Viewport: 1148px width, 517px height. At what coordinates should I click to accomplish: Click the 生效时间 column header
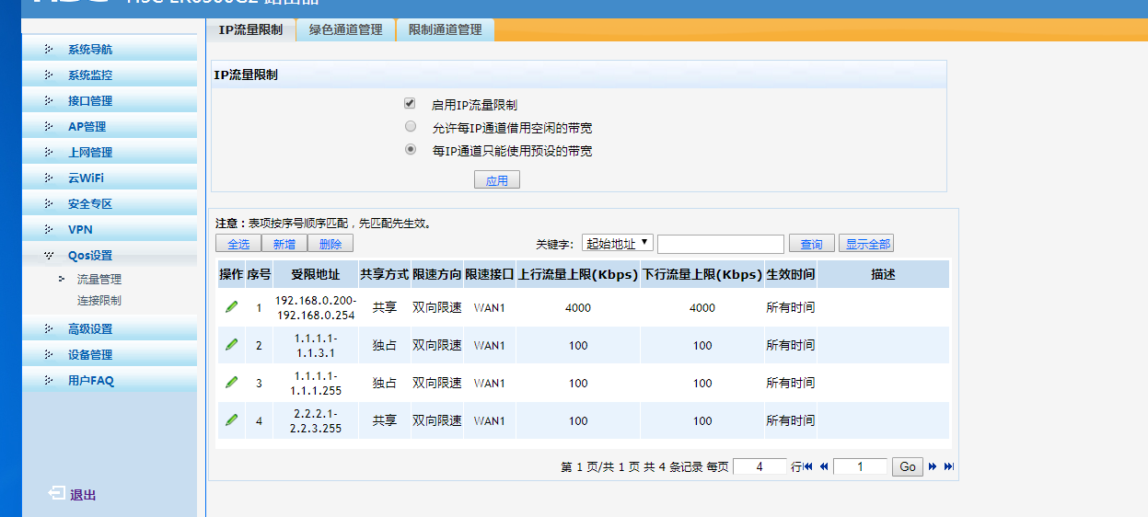[x=791, y=274]
